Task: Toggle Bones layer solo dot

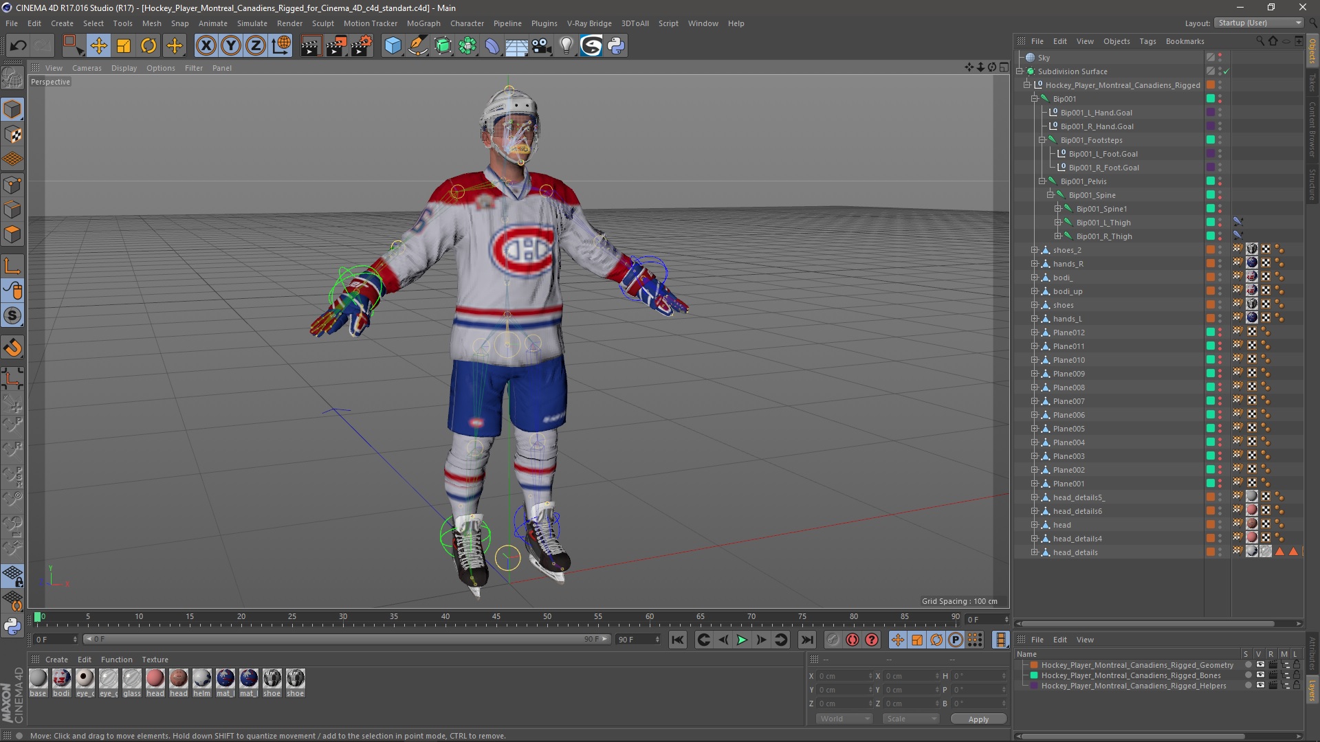Action: pyautogui.click(x=1248, y=675)
